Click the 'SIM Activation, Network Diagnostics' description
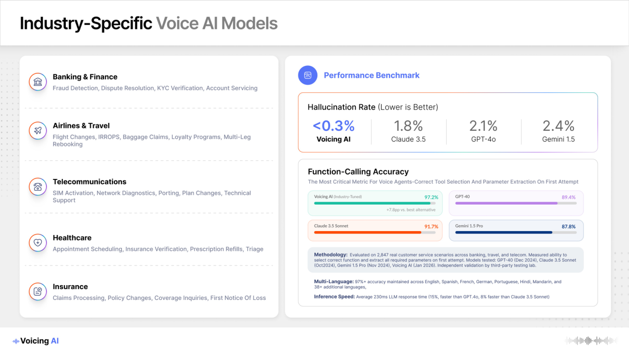Viewport: 629px width, 354px height. 152,197
